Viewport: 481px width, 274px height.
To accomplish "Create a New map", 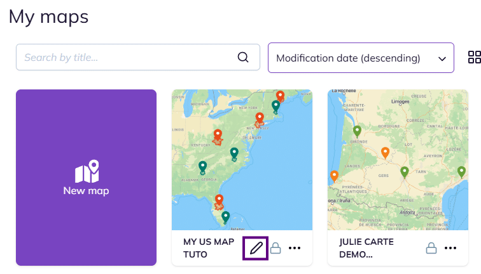I will [x=87, y=178].
